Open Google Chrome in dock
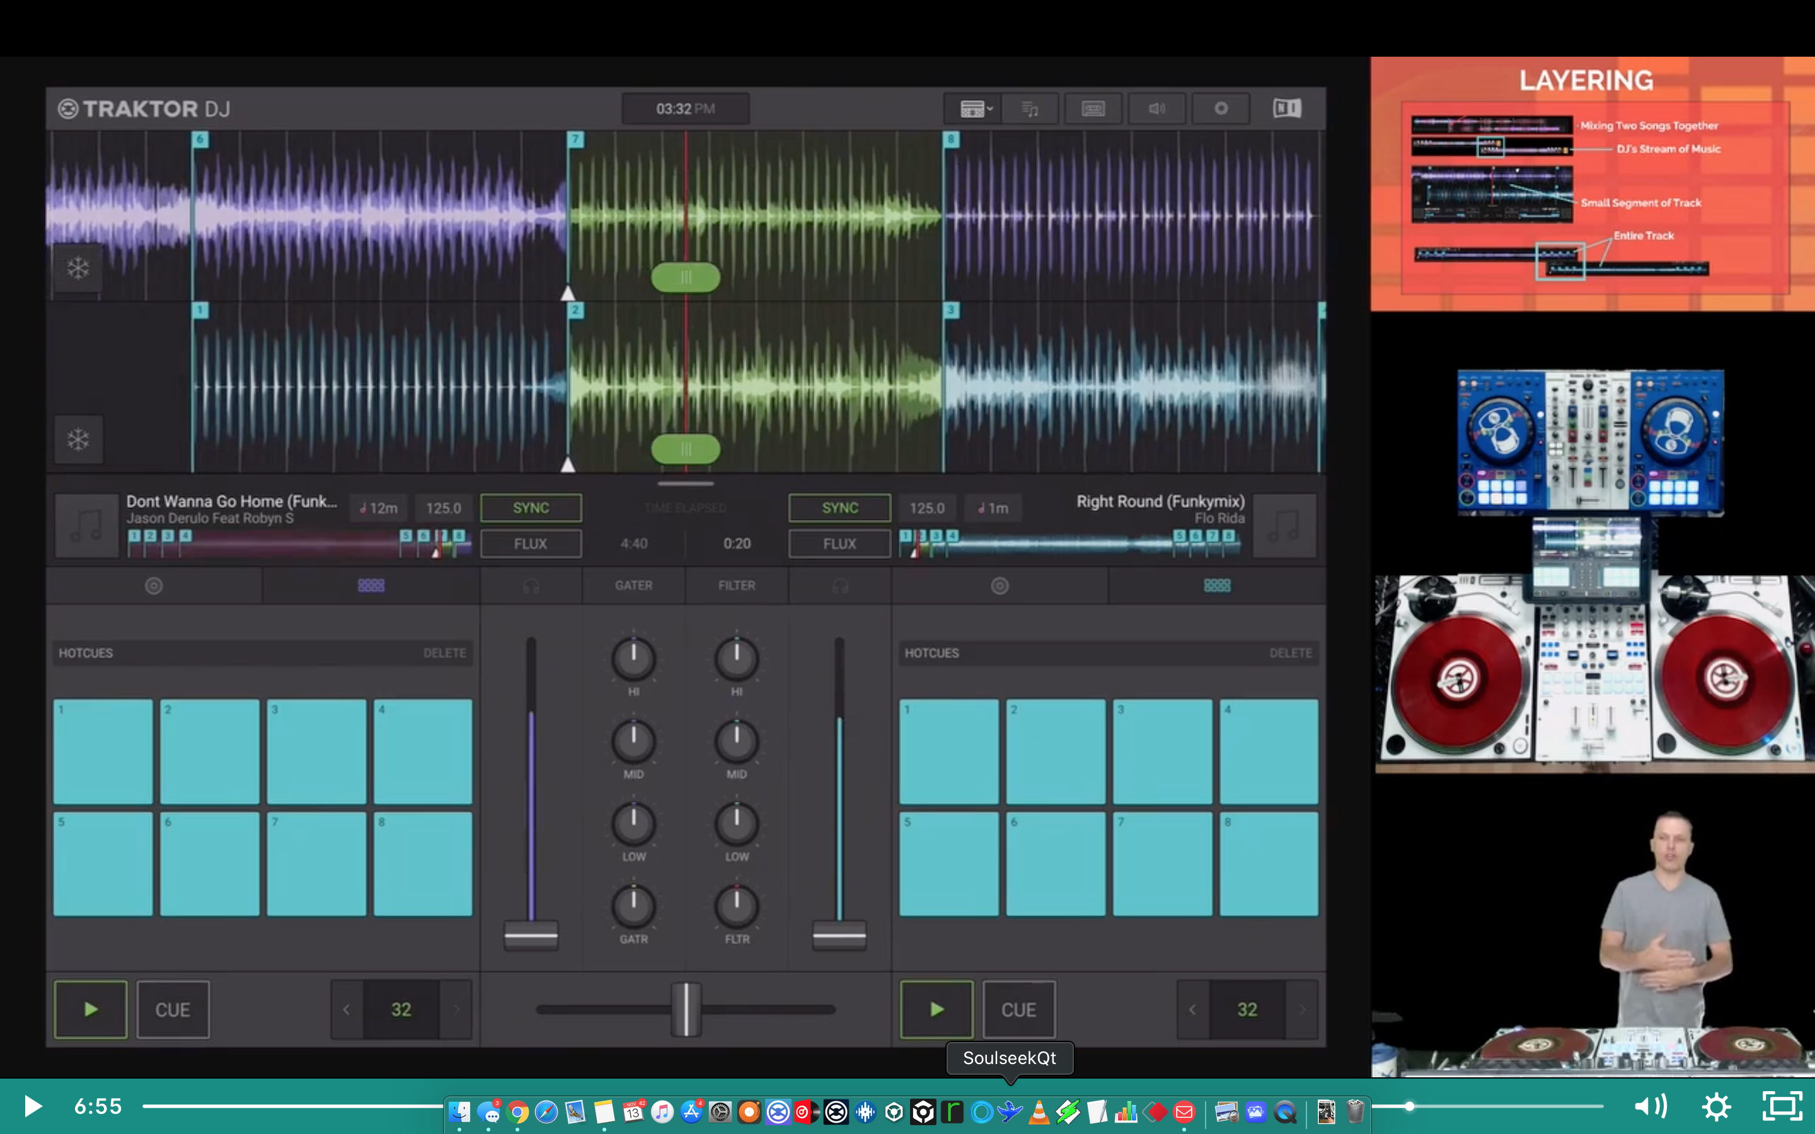1815x1134 pixels. coord(517,1111)
